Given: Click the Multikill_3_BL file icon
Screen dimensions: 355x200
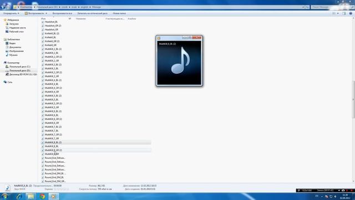Looking at the screenshot, I should coord(43,68).
